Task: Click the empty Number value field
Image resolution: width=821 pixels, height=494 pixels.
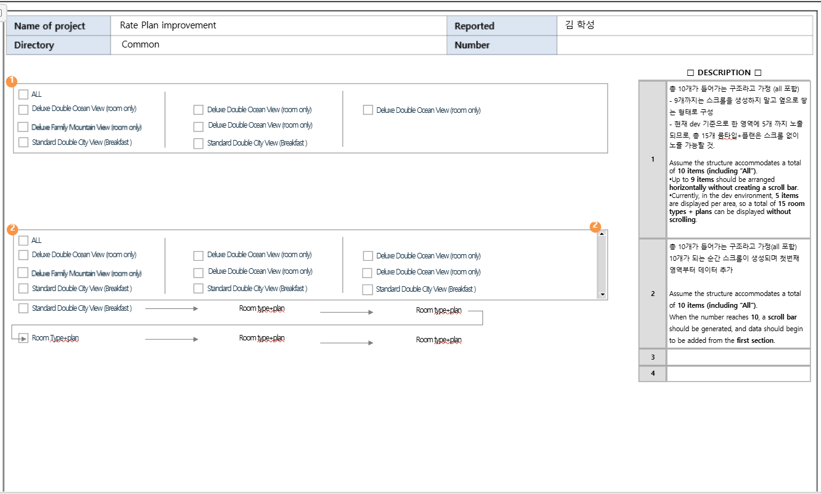Action: [x=684, y=45]
